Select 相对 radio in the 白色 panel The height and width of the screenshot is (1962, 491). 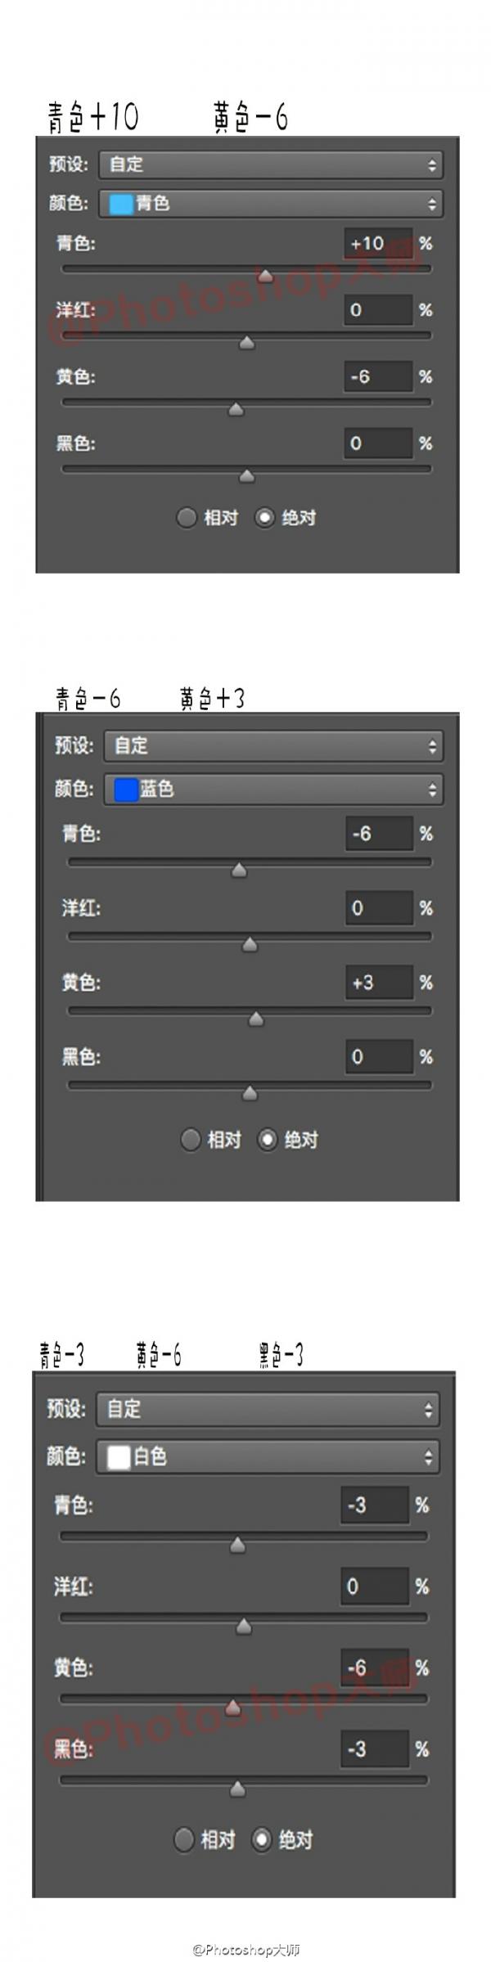coord(183,1840)
